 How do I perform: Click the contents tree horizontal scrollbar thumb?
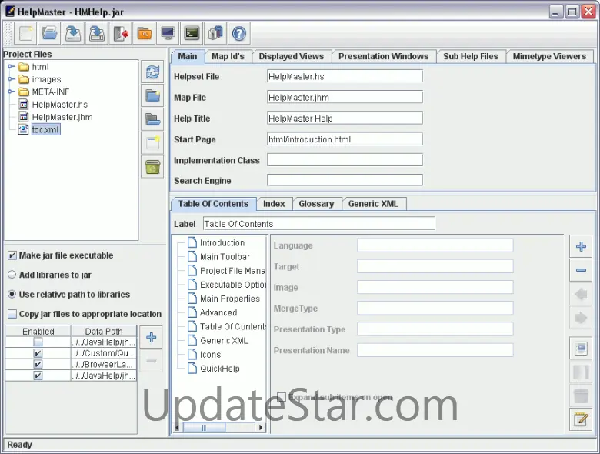[204, 427]
